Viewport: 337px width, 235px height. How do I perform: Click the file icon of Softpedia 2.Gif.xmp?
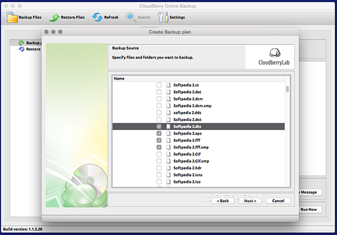(168, 161)
